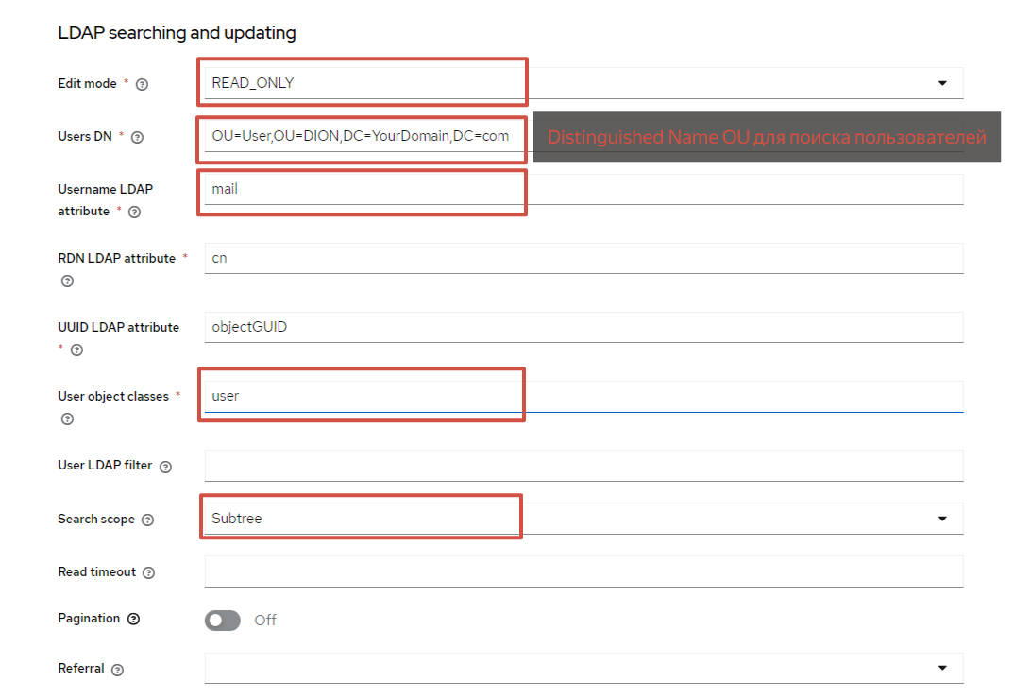Screen dimensions: 1014x699
Task: Click the UUID LDAP attribute label
Action: click(x=118, y=328)
